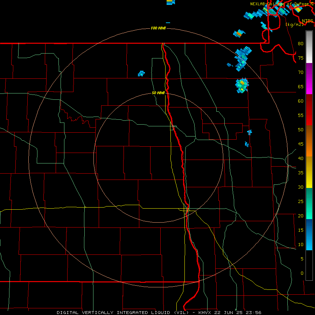Select the 30 value on the color scale

(301, 187)
